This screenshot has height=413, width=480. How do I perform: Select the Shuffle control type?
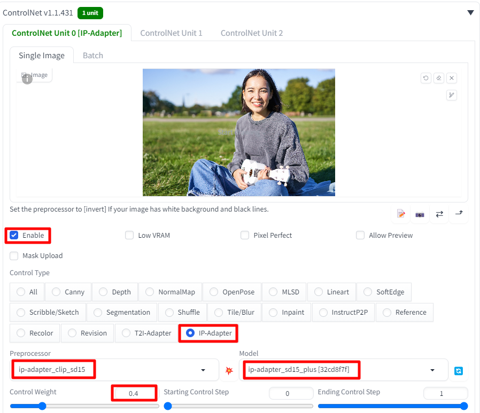tap(182, 313)
